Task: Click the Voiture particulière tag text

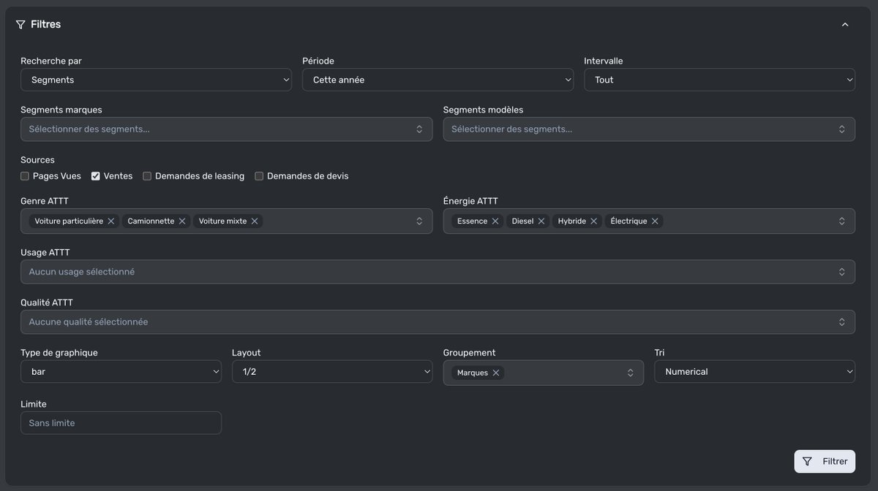Action: pyautogui.click(x=69, y=221)
